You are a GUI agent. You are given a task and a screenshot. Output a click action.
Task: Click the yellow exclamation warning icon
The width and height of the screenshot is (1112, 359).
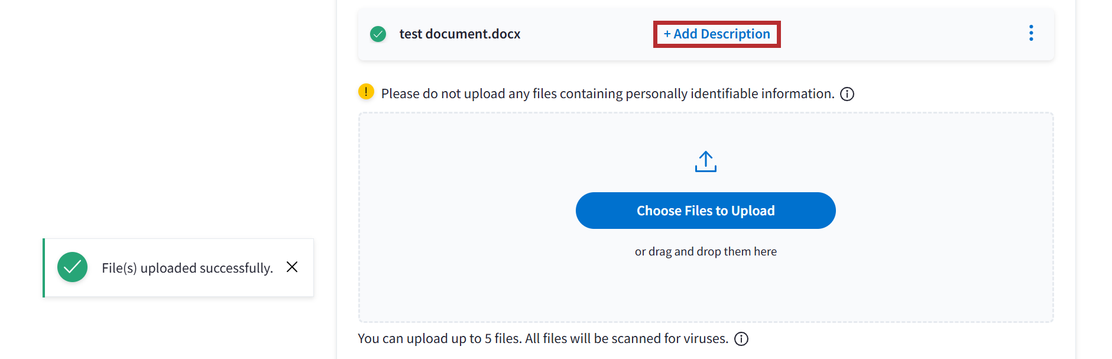pyautogui.click(x=366, y=92)
